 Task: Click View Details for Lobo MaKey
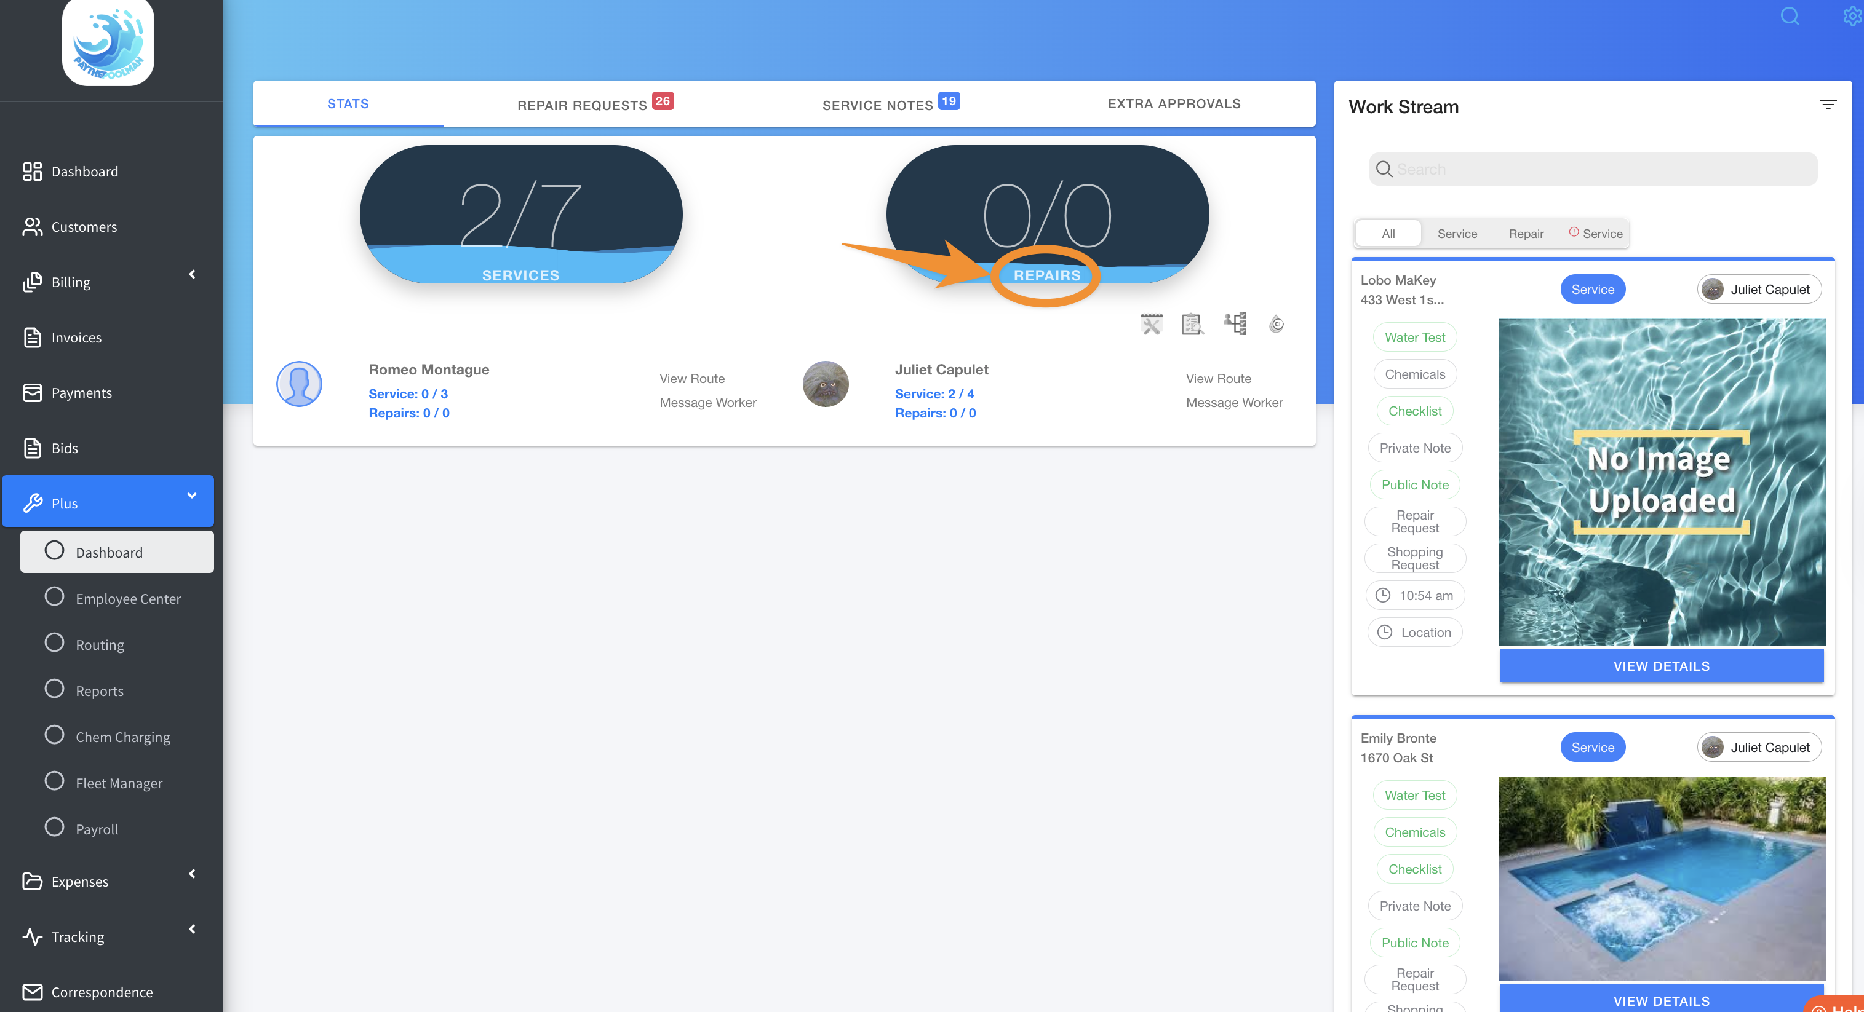coord(1662,666)
